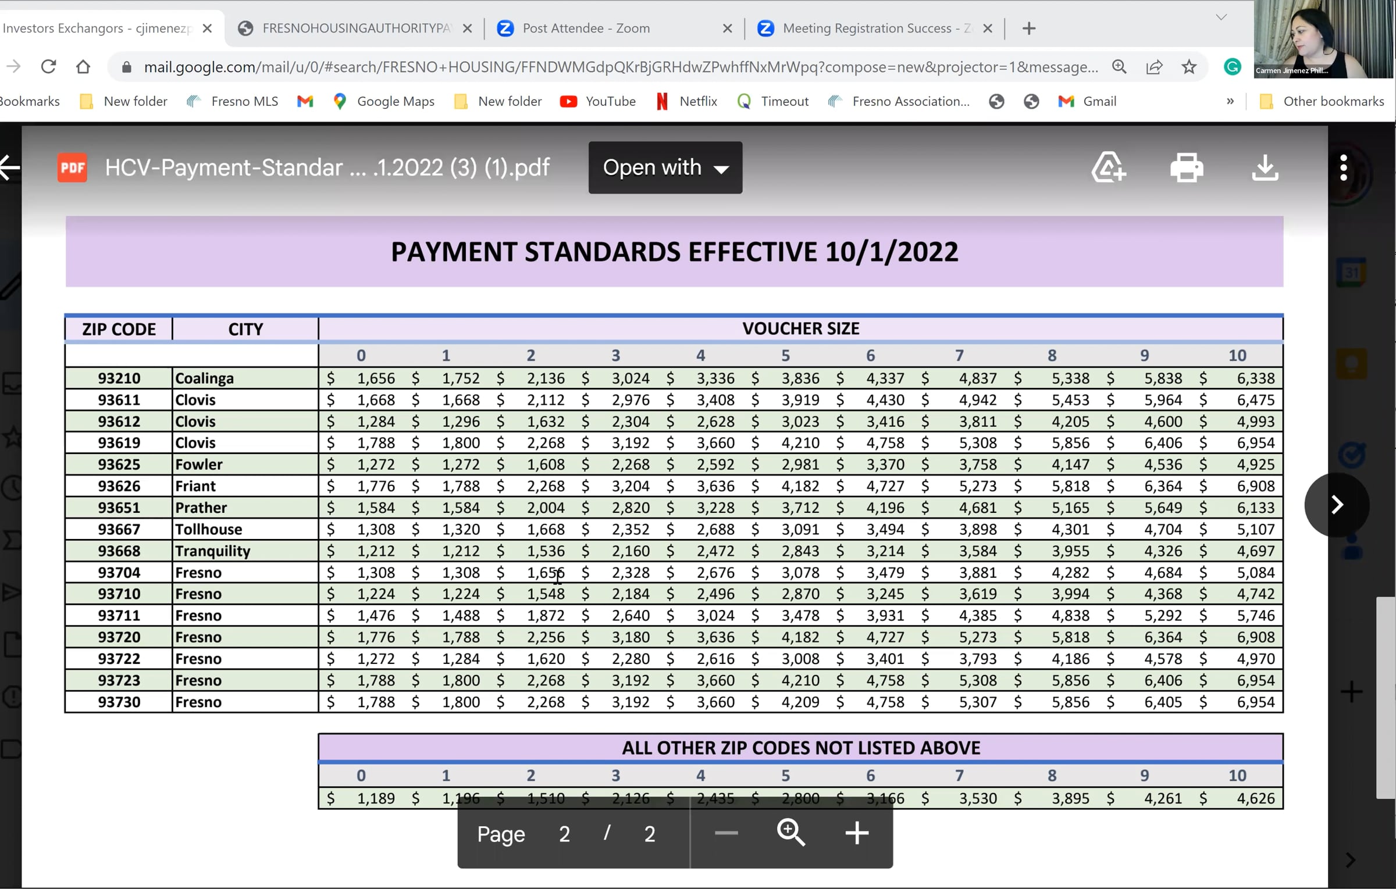
Task: Click the next attachment arrow button
Action: pos(1337,505)
